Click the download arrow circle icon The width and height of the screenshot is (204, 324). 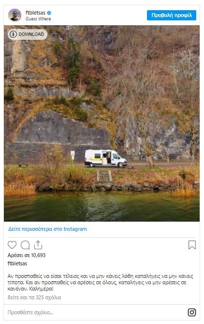click(13, 34)
